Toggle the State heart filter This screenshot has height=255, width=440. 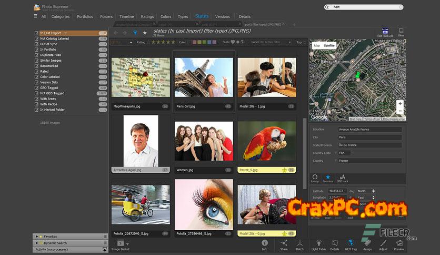click(233, 42)
